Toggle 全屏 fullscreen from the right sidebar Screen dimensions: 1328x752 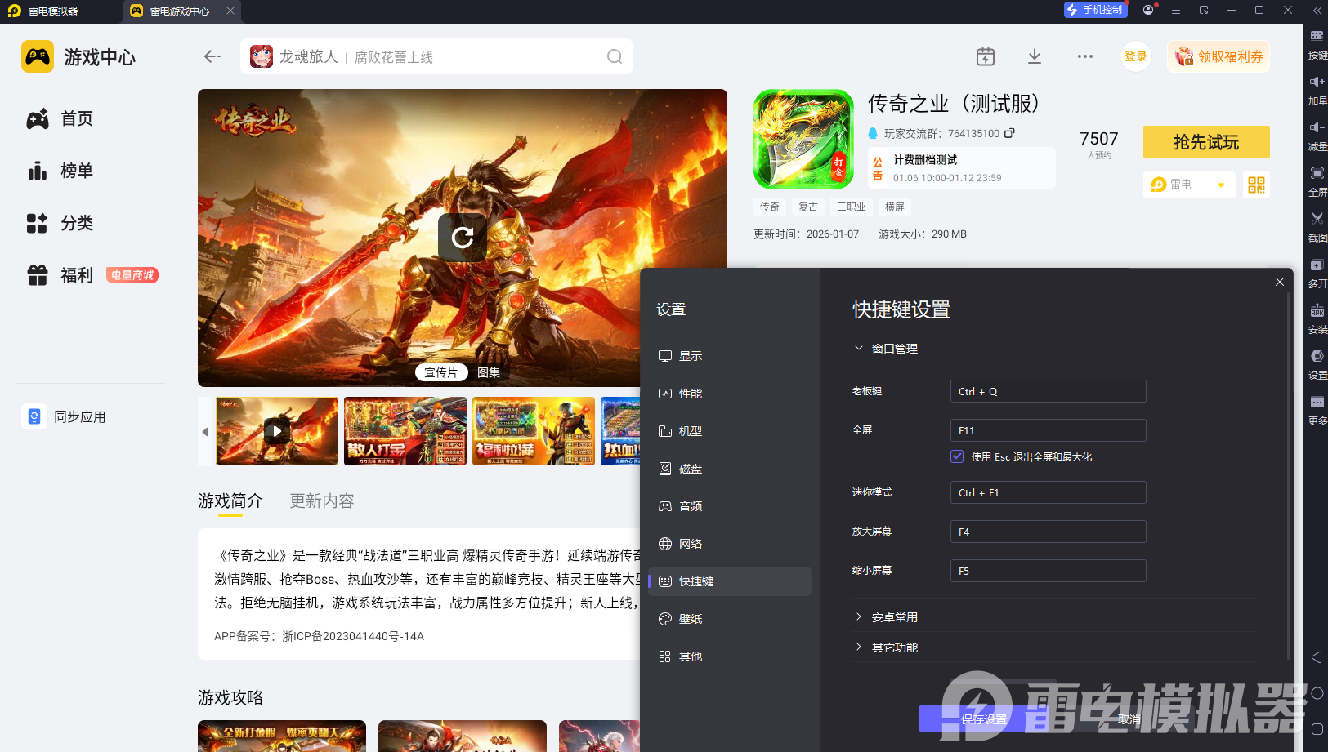coord(1317,174)
